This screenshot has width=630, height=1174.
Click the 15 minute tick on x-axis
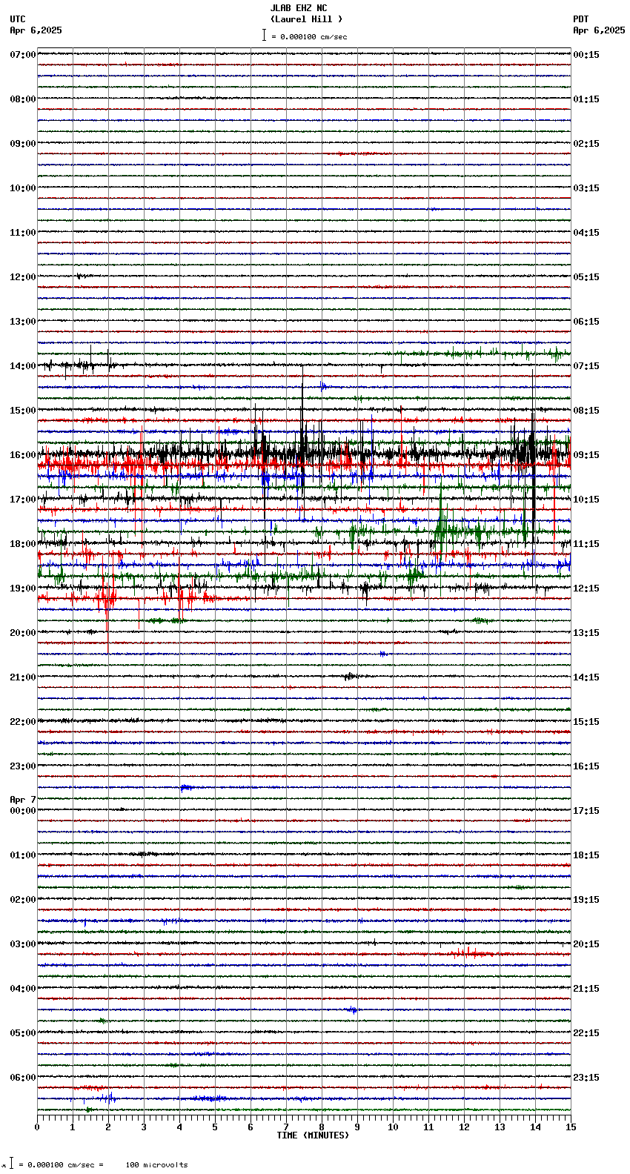(x=571, y=1127)
